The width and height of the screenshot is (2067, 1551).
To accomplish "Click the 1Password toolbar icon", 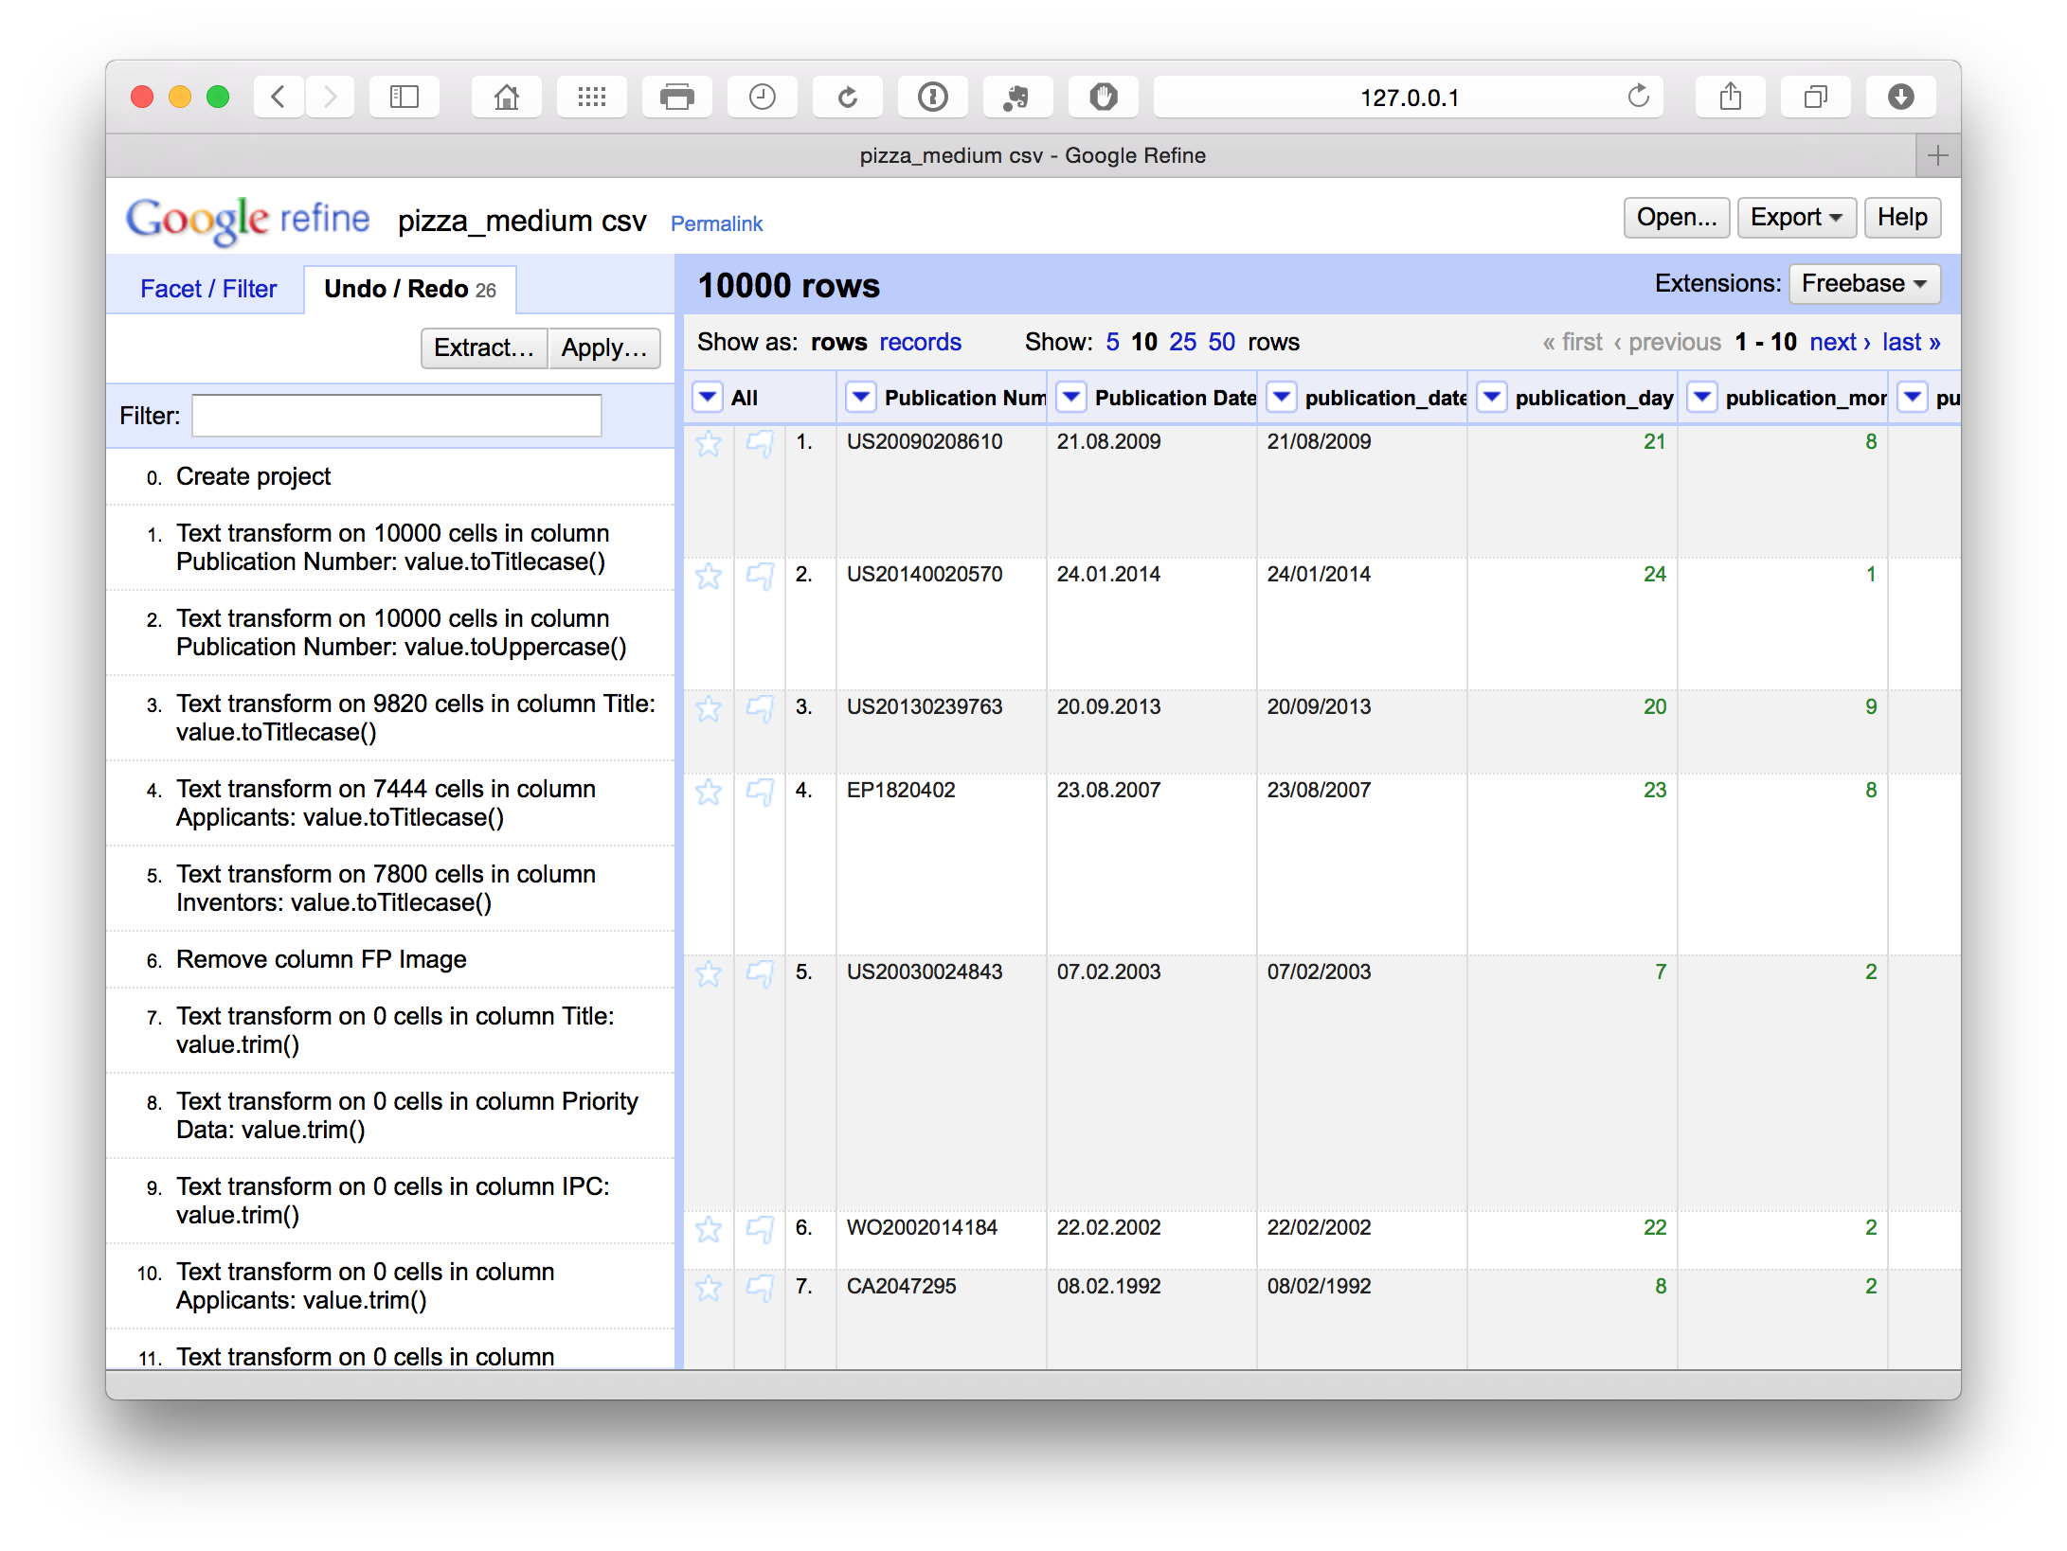I will 933,97.
